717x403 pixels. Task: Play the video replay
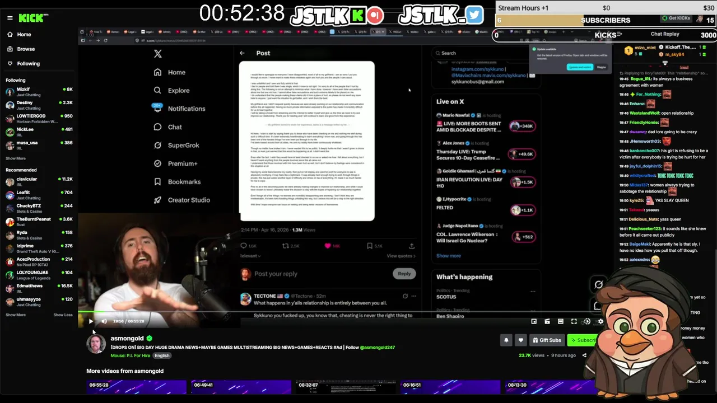click(91, 321)
